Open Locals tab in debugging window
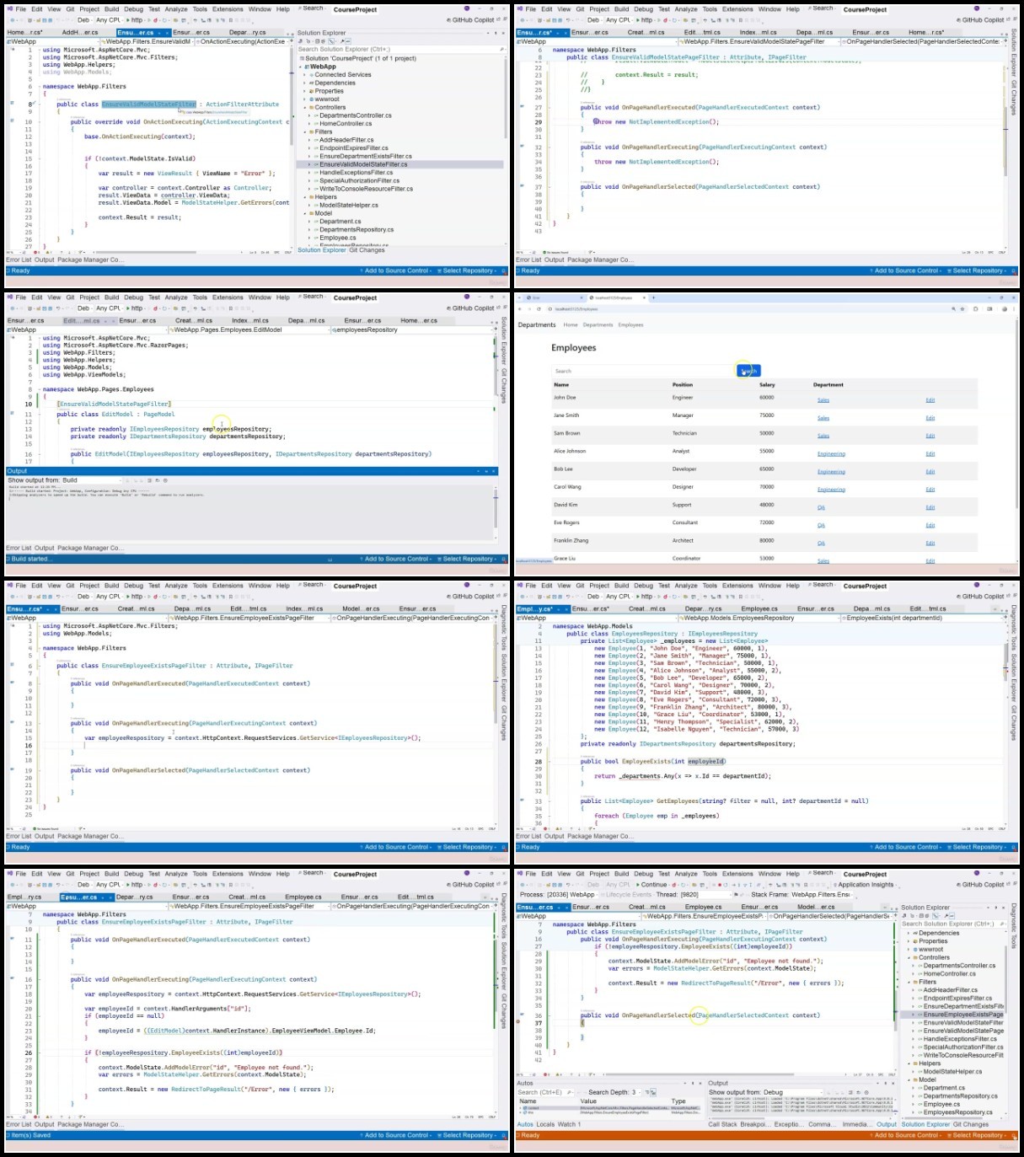1024x1157 pixels. tap(545, 1124)
